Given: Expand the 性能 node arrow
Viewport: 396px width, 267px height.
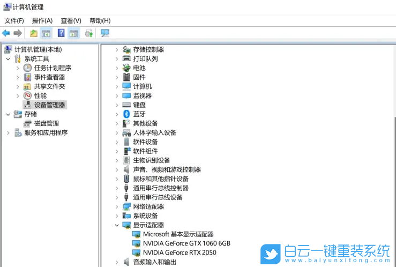Looking at the screenshot, I should click(18, 96).
